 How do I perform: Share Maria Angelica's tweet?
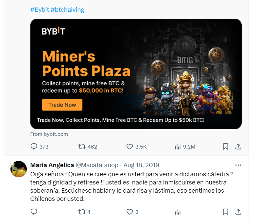(238, 212)
